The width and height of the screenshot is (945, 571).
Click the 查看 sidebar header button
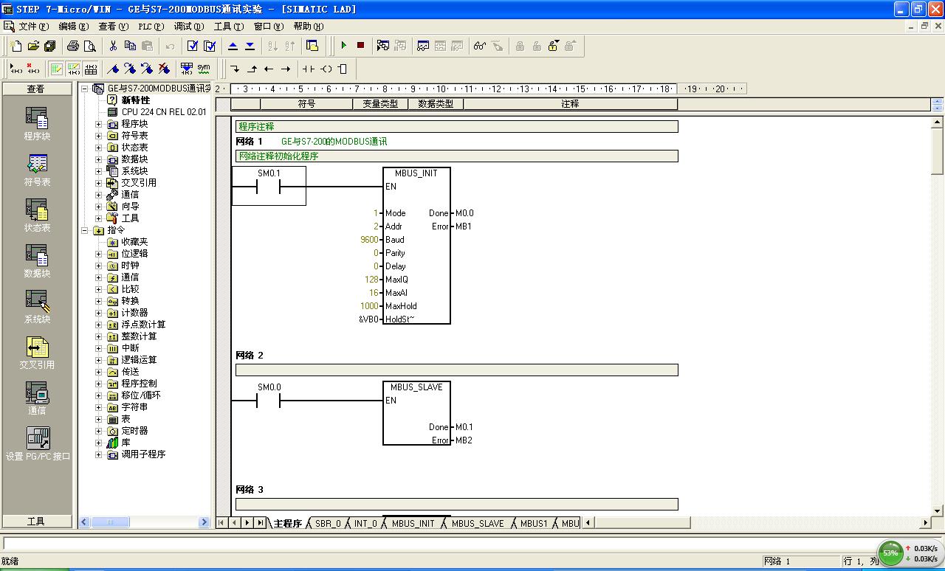36,89
